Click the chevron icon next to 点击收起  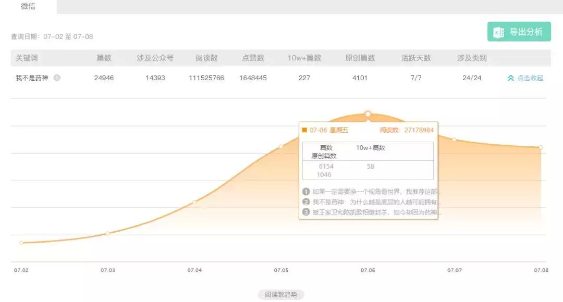pyautogui.click(x=511, y=77)
